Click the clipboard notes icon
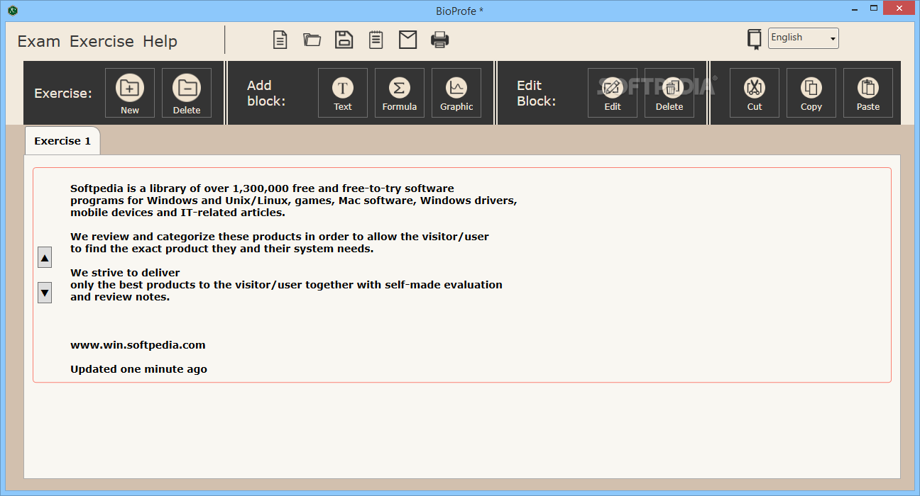 [376, 40]
